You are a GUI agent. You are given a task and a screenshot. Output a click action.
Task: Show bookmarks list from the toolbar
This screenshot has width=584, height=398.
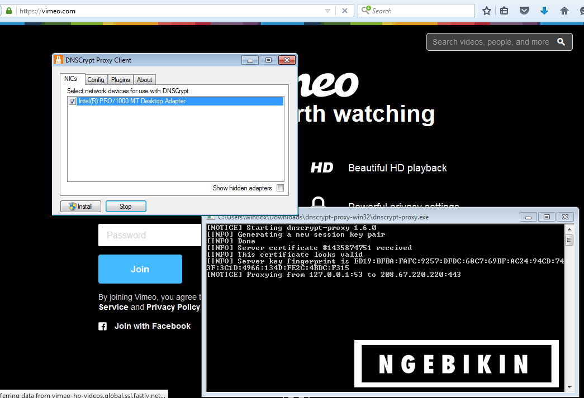coord(504,11)
